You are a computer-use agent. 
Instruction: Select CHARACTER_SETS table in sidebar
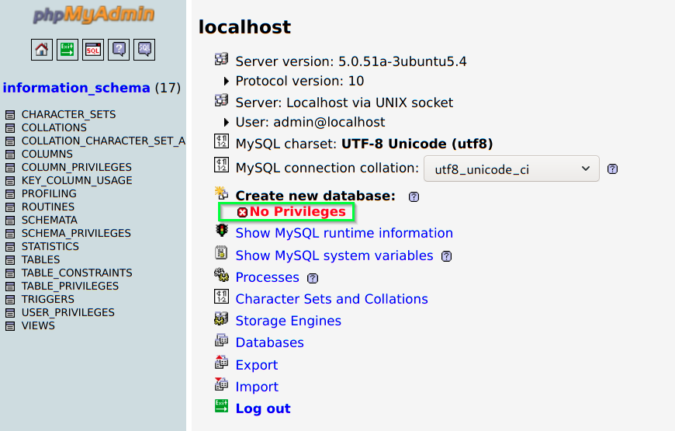[68, 115]
